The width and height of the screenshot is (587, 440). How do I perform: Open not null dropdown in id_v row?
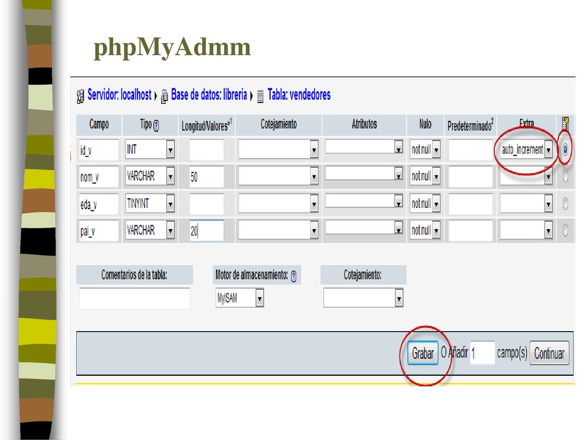point(425,150)
